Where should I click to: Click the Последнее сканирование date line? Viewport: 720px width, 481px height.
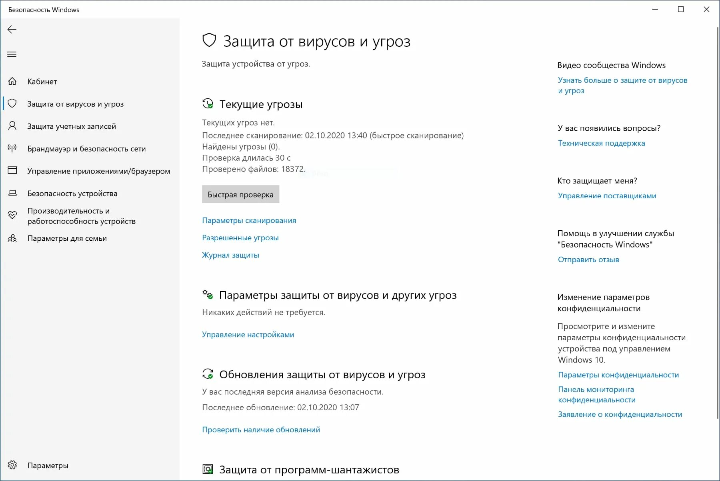tap(333, 135)
